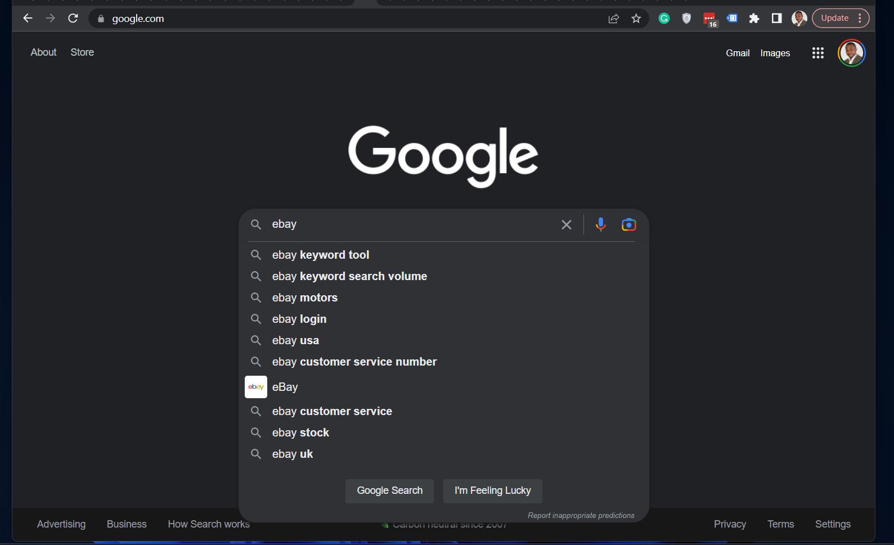The height and width of the screenshot is (545, 894).
Task: Search by image with the camera icon
Action: 629,224
